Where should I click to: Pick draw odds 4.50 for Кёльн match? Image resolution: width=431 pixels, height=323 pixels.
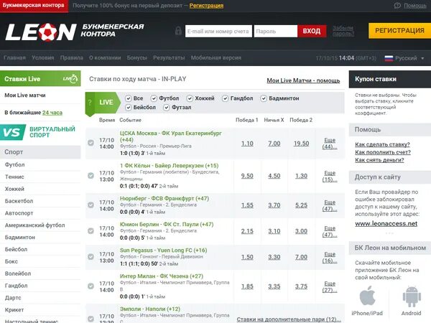pos(274,176)
